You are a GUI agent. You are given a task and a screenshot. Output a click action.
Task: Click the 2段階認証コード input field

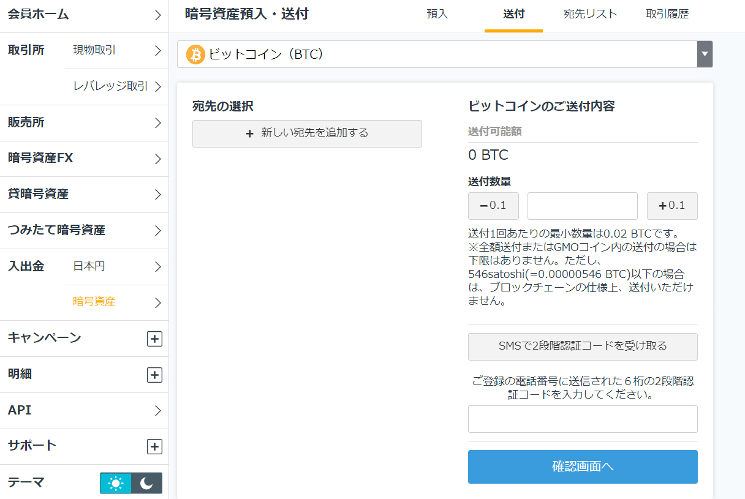(583, 419)
